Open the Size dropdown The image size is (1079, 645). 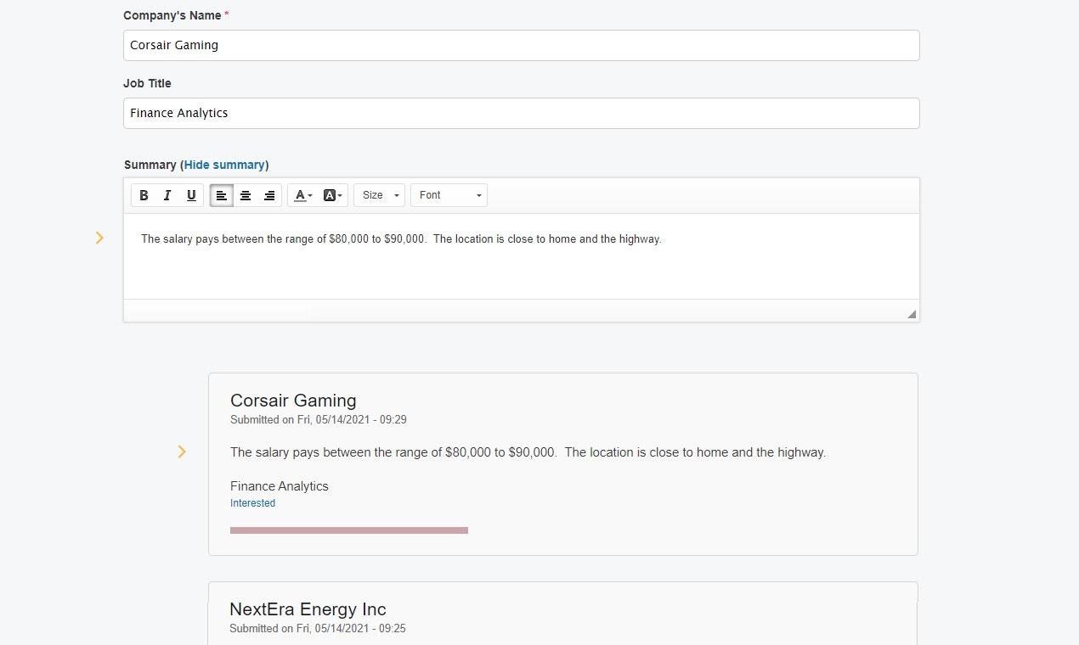pyautogui.click(x=379, y=195)
